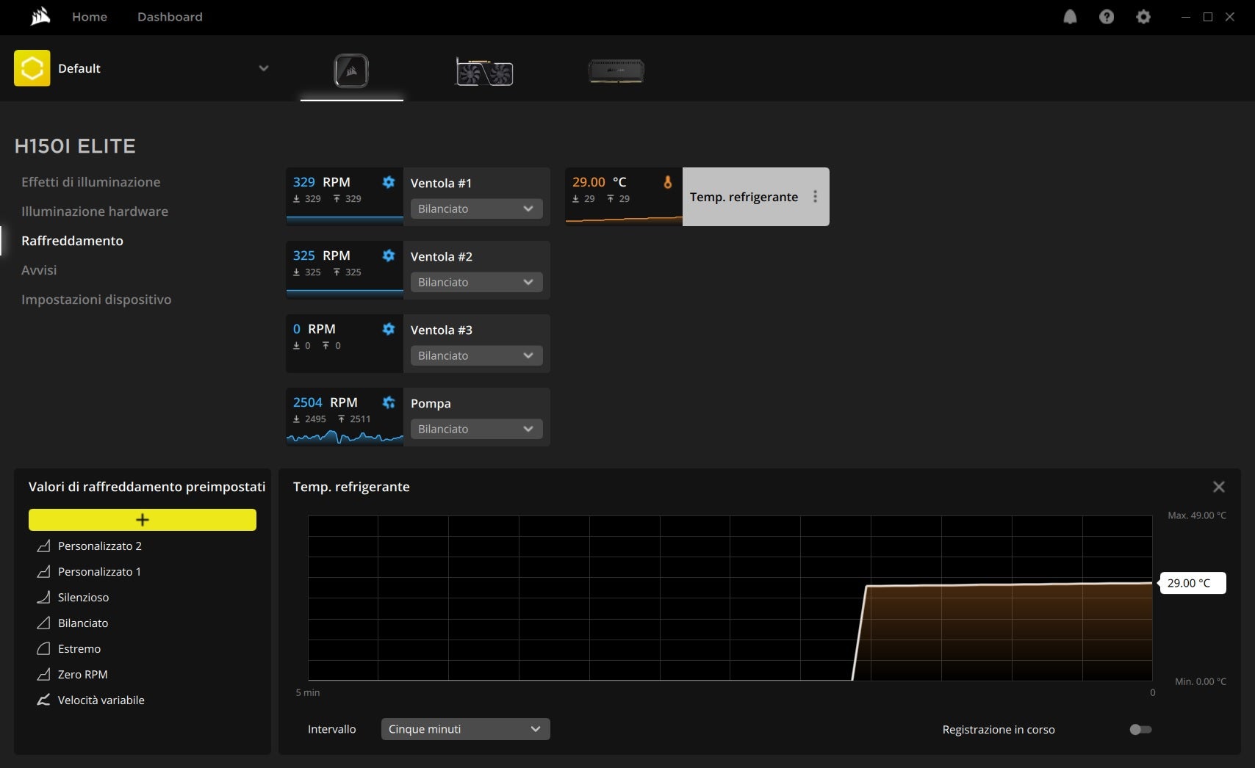Click the 325 RPM fan reading
Viewport: 1255px width, 768px height.
pos(321,256)
